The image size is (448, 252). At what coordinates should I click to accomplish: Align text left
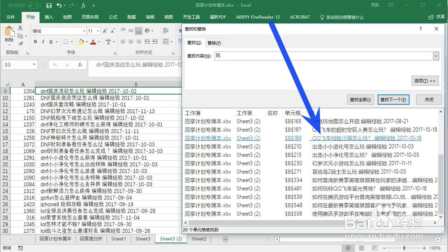click(123, 42)
